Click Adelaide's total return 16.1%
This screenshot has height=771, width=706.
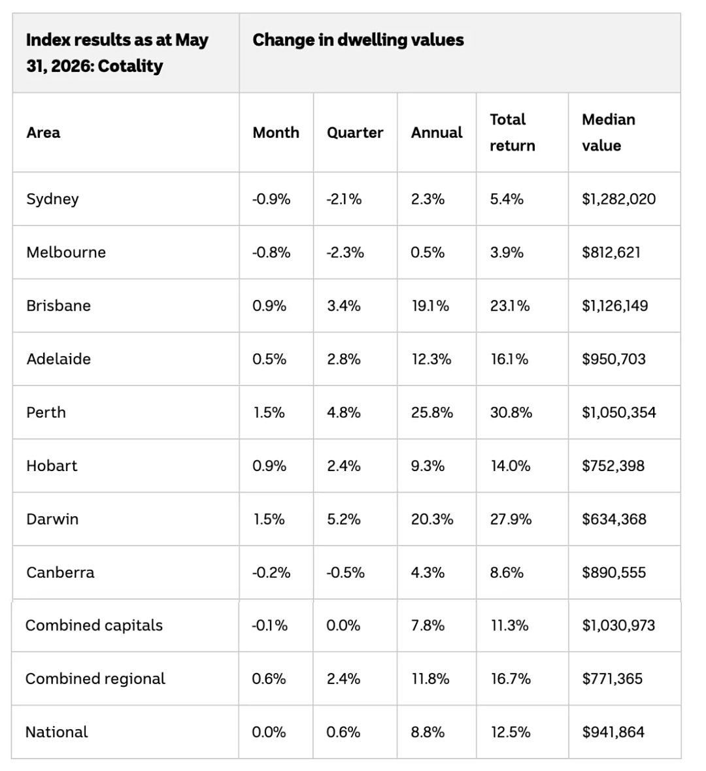(509, 359)
